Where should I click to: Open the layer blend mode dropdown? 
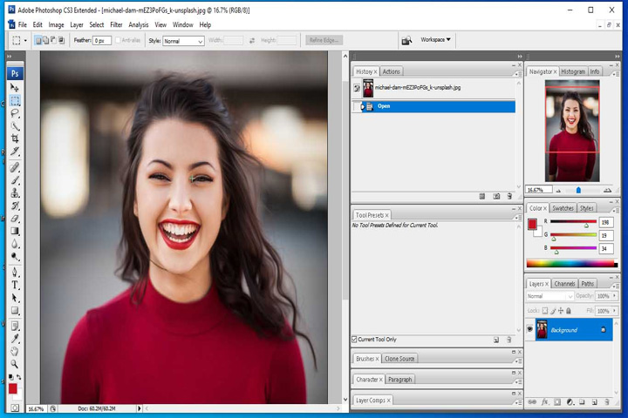[x=549, y=296]
